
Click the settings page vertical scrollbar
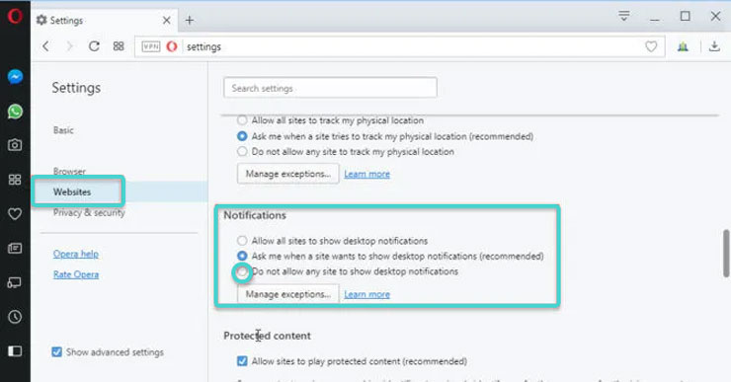tap(726, 254)
